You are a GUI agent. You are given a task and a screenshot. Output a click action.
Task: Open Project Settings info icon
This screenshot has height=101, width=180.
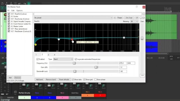[x=15, y=3]
